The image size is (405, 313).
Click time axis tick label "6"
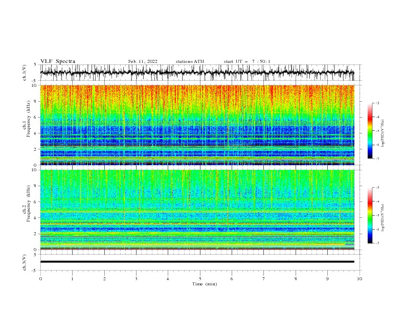(232, 279)
